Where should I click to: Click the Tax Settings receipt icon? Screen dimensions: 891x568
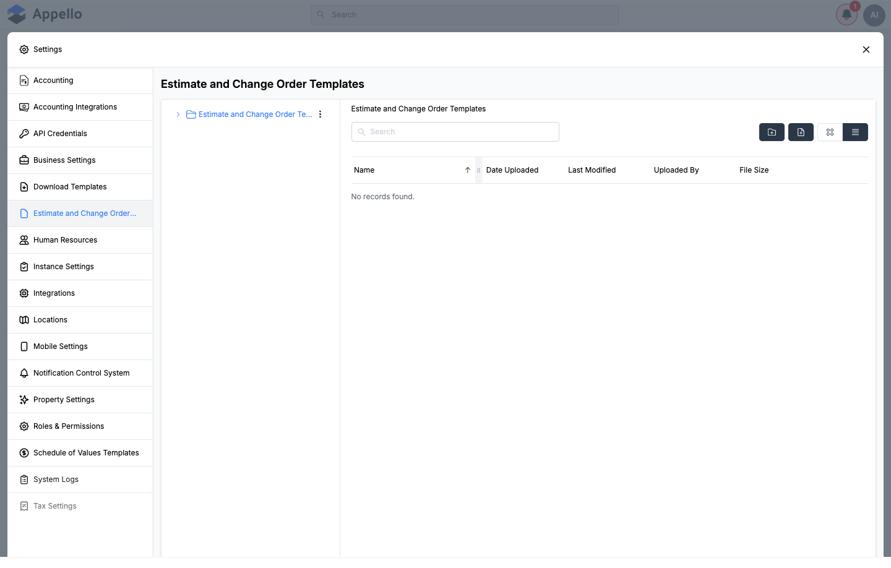24,506
